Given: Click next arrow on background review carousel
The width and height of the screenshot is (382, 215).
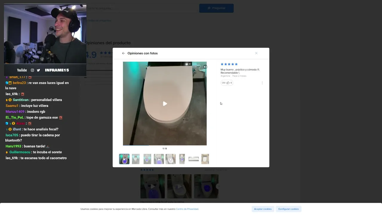Looking at the screenshot, I should coord(218,186).
